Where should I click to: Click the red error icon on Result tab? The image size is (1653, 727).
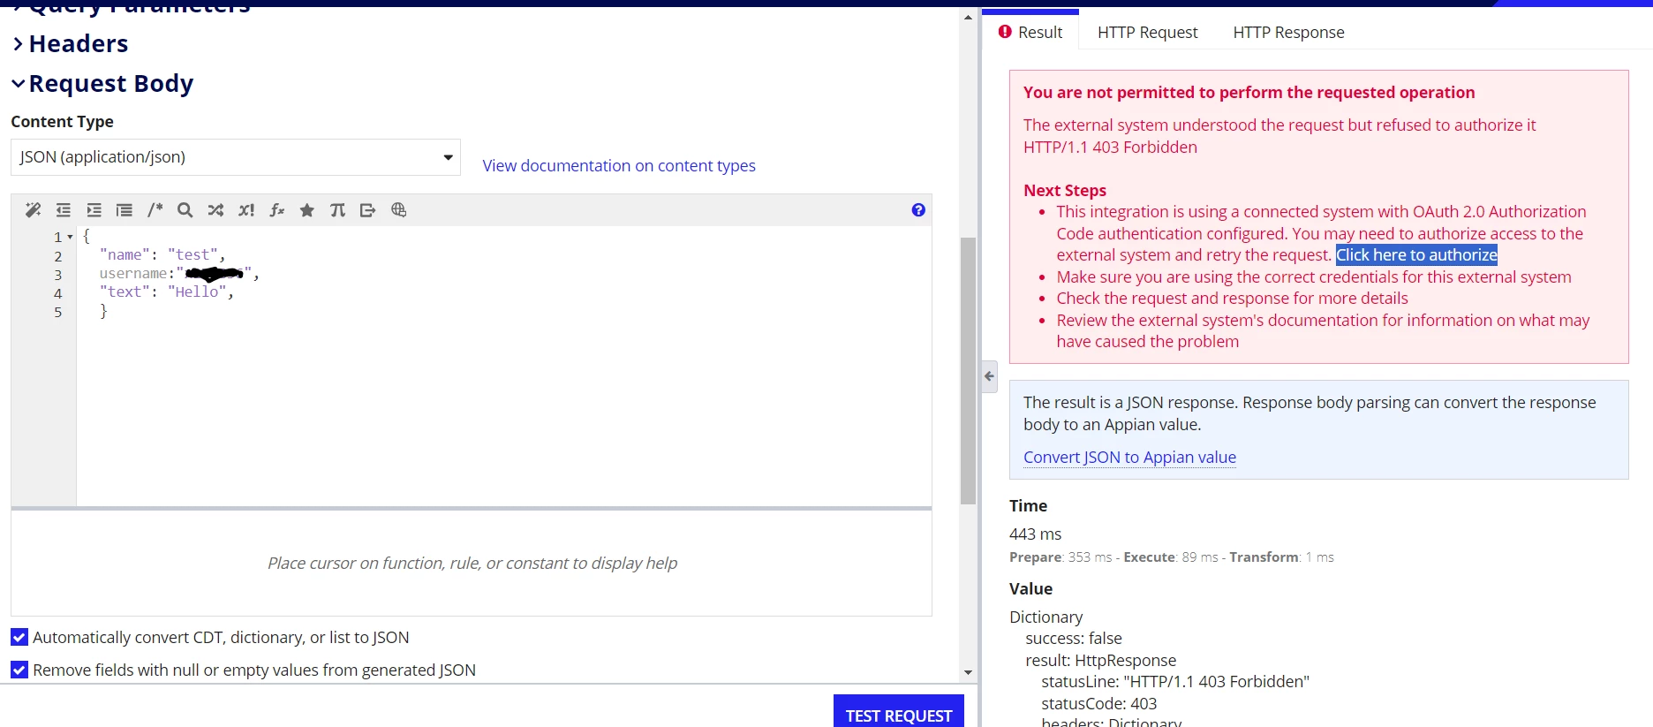(x=1005, y=32)
